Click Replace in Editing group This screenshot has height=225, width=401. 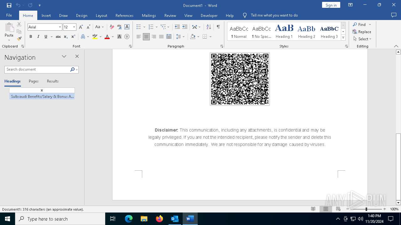tap(362, 32)
